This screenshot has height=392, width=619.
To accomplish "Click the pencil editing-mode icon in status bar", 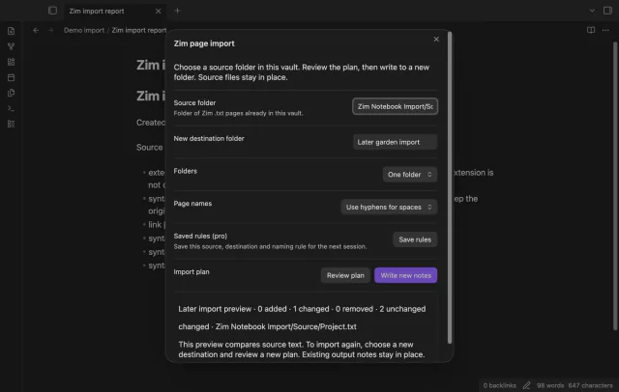I will [x=526, y=385].
